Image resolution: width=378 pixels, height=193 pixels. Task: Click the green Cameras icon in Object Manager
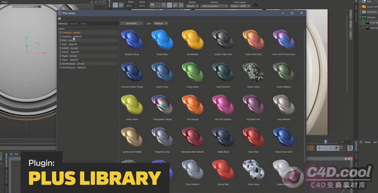(x=364, y=17)
